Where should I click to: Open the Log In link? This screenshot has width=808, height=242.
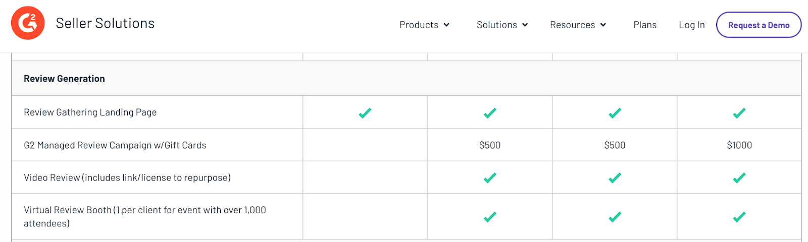pos(691,25)
